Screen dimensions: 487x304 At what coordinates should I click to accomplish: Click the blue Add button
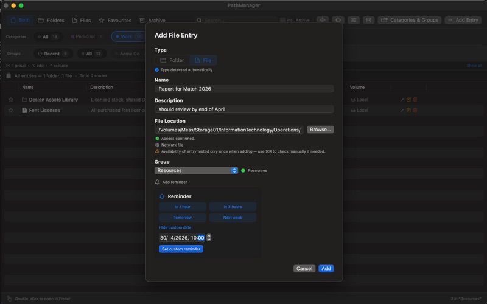click(326, 269)
